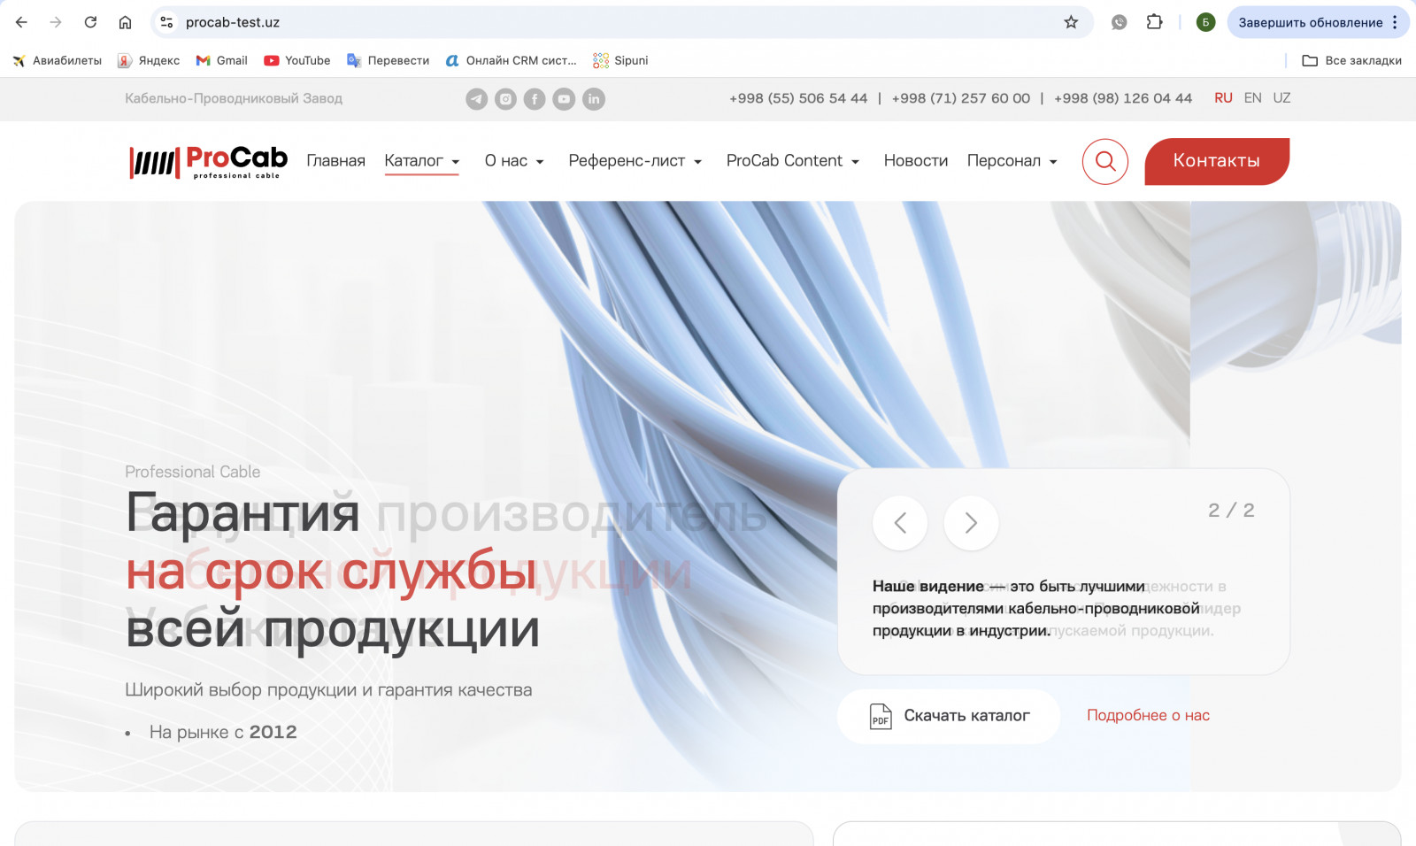The height and width of the screenshot is (846, 1416).
Task: Click the Наше видение description text
Action: (1035, 608)
